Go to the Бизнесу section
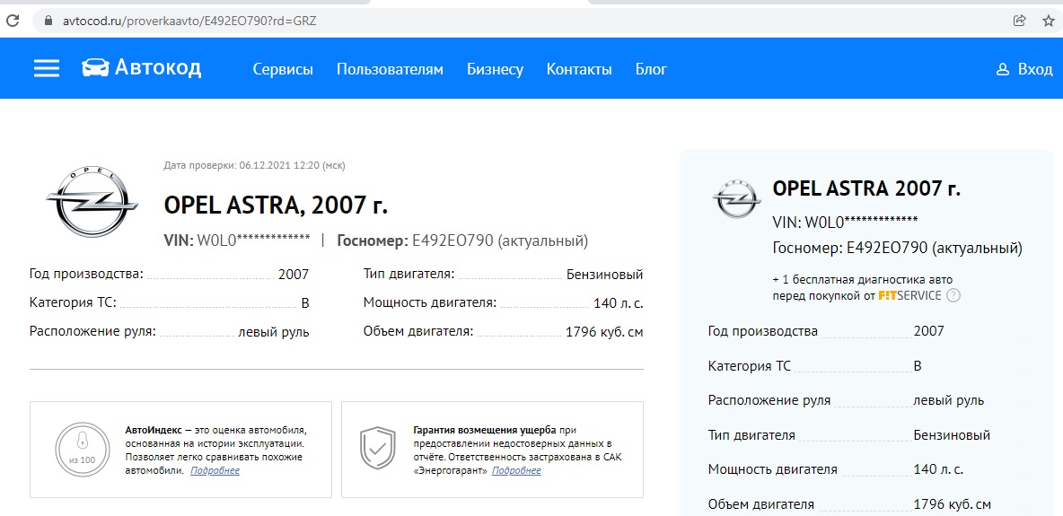Screen dimensions: 1063x516 pyautogui.click(x=495, y=70)
